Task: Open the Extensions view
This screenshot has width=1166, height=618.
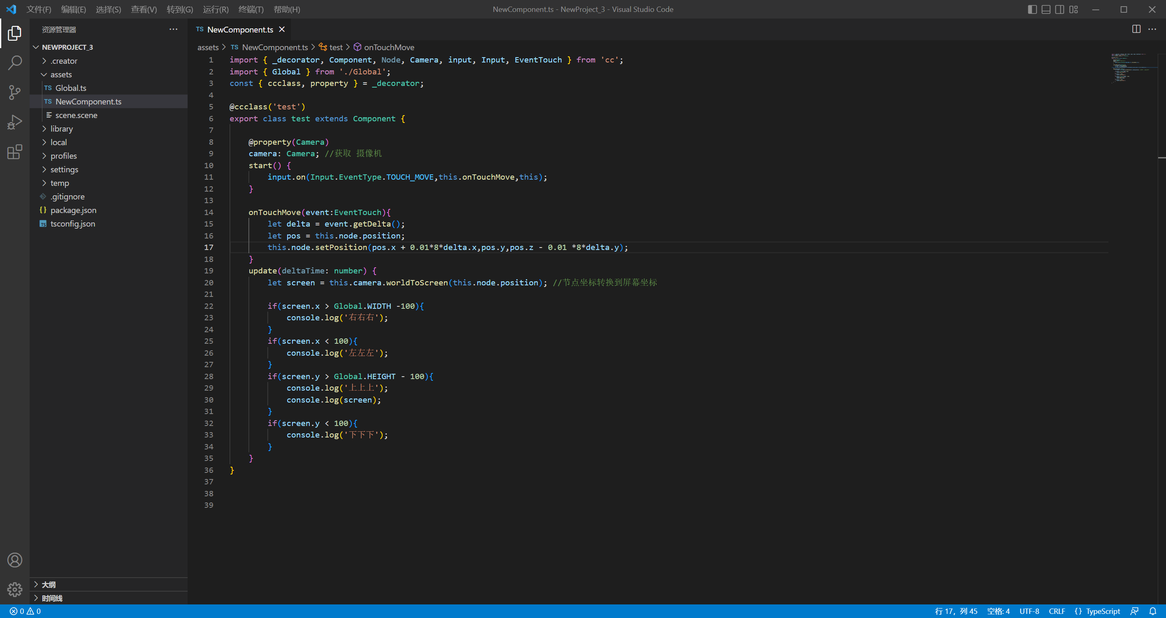Action: 14,152
